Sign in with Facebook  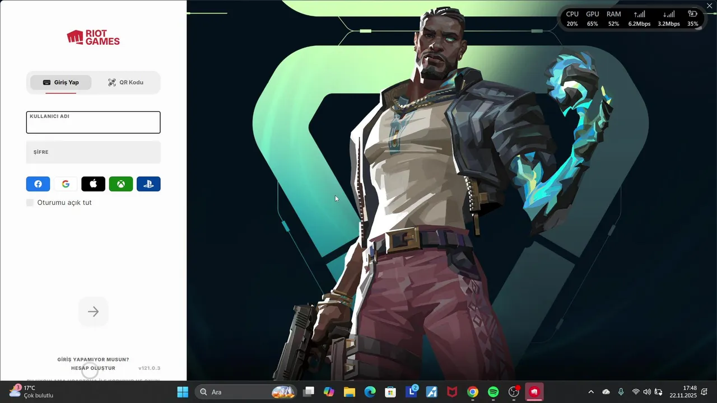[38, 184]
